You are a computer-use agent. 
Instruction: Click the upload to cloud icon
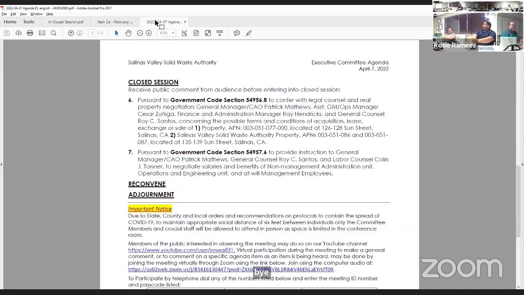18,33
